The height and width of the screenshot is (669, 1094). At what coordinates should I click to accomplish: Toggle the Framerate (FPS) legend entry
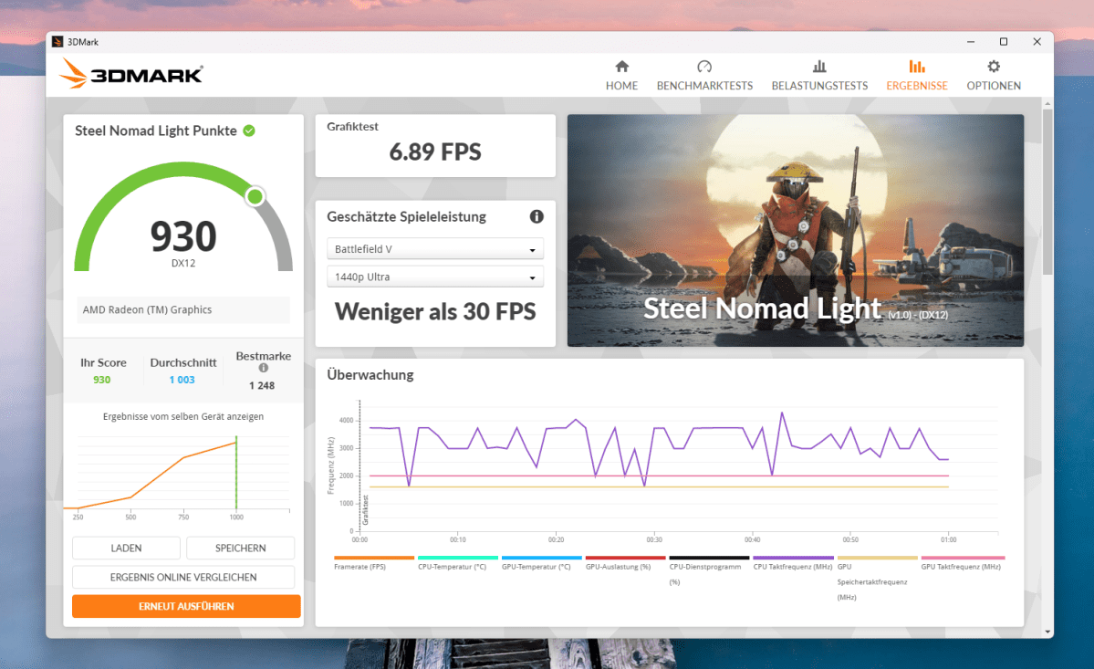(374, 563)
